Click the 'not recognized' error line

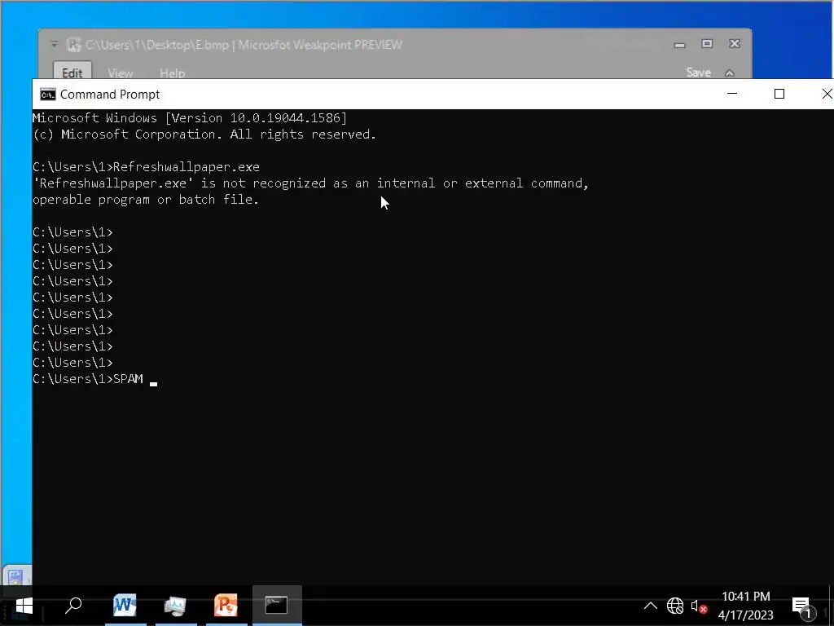click(x=310, y=183)
